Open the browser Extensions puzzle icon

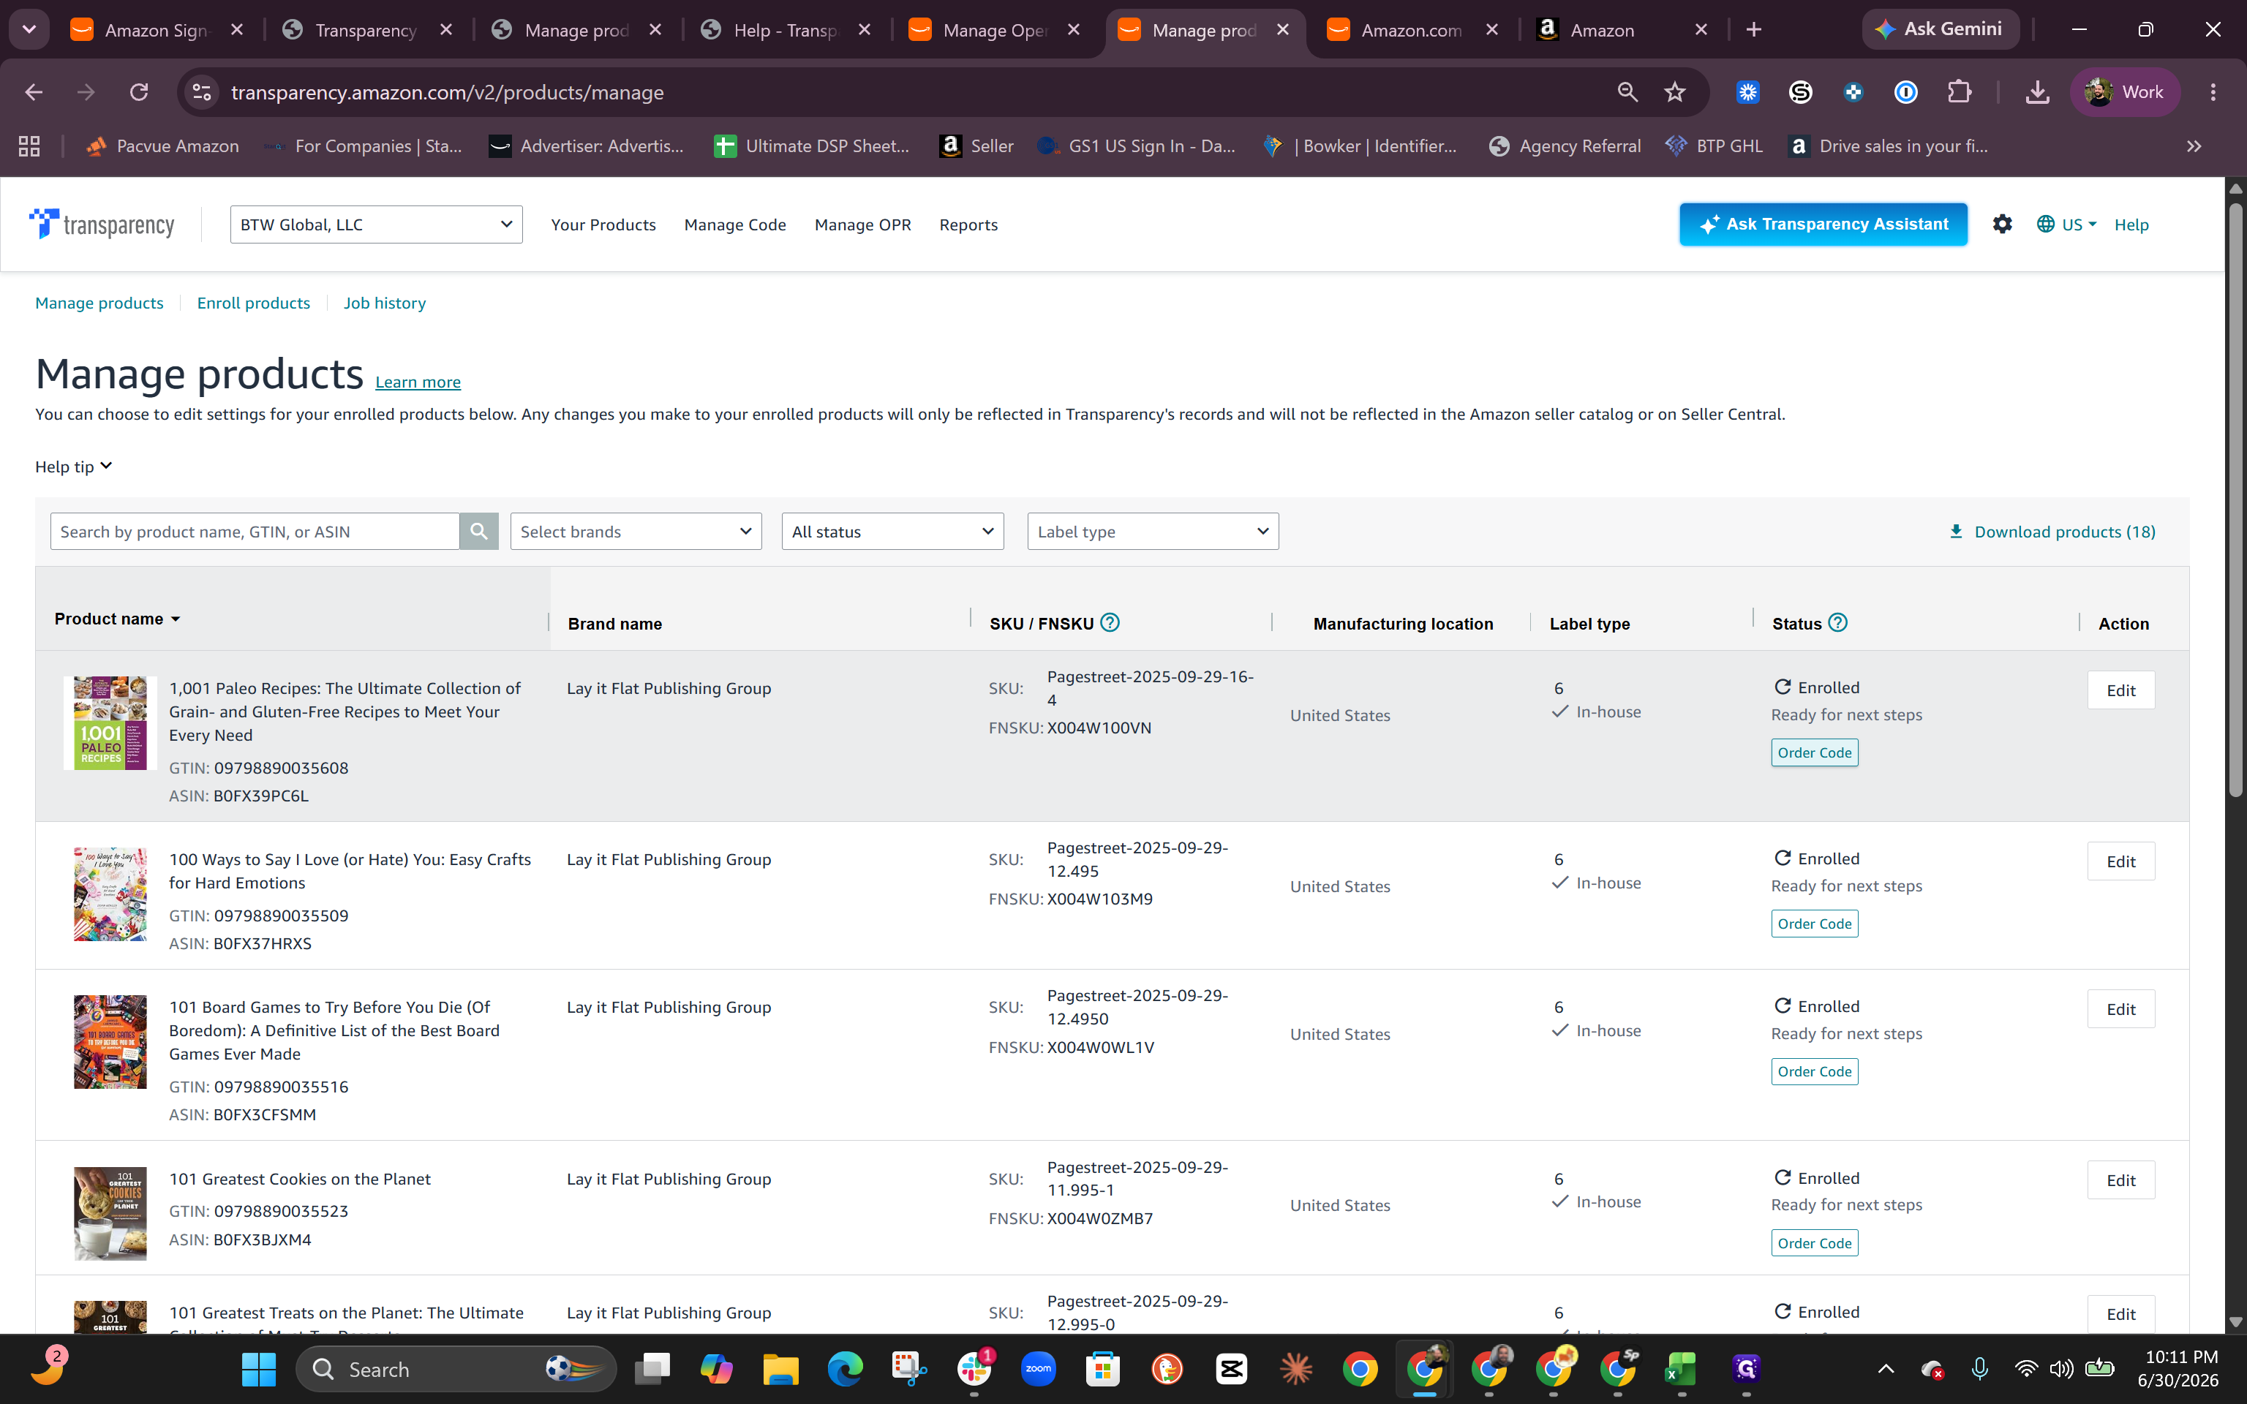click(x=1958, y=92)
